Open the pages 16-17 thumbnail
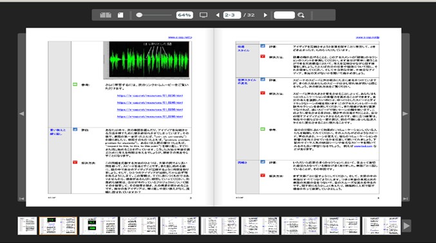436x243 pixels. [341, 226]
